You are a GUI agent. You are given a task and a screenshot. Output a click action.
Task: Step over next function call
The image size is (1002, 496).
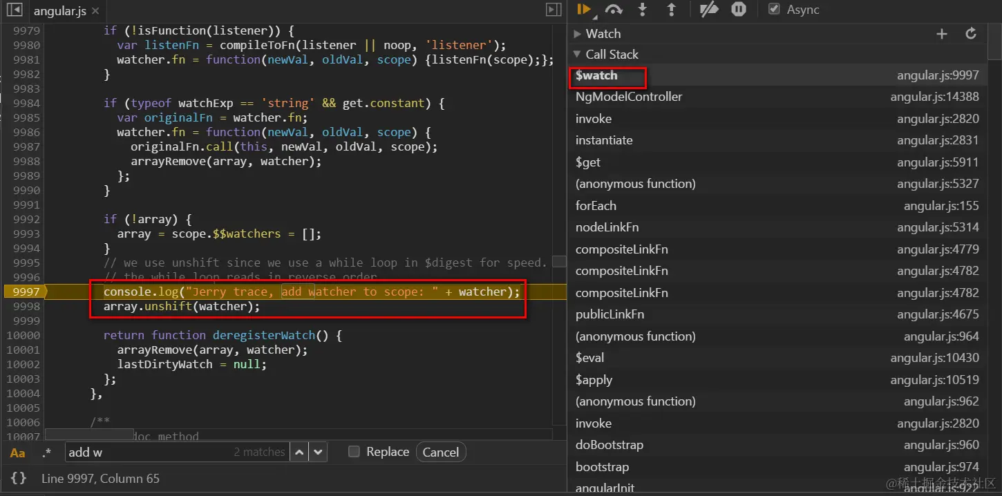(614, 10)
